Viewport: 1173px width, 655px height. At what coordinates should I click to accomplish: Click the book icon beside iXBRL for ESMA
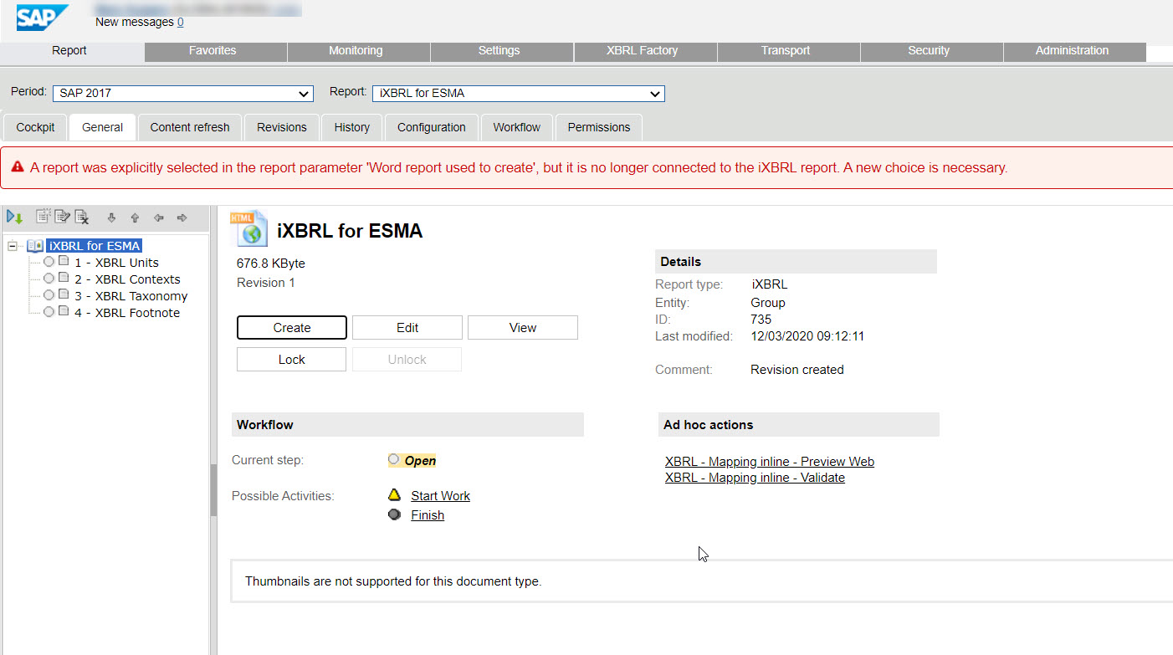pyautogui.click(x=35, y=246)
